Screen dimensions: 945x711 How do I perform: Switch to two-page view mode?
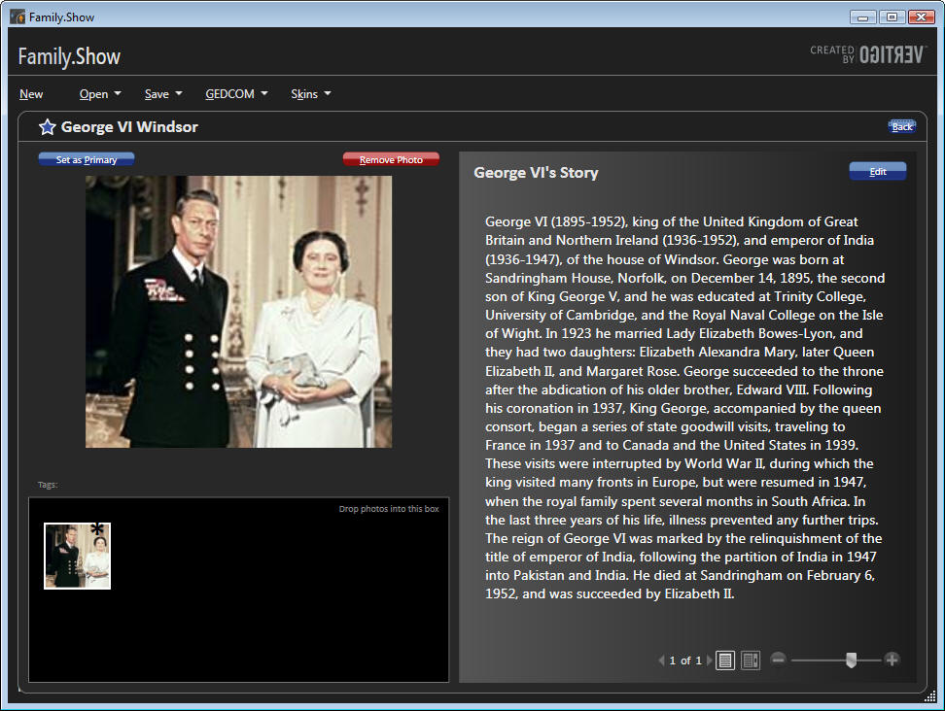click(750, 660)
